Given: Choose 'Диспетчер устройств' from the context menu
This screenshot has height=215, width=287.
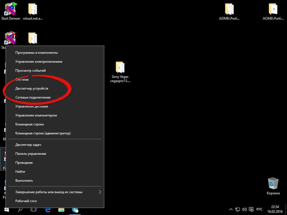Looking at the screenshot, I should point(32,88).
